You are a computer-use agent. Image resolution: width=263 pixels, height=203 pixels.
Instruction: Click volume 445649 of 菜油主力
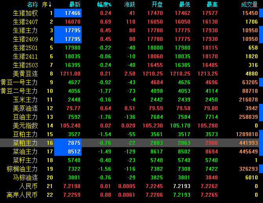pos(248,151)
